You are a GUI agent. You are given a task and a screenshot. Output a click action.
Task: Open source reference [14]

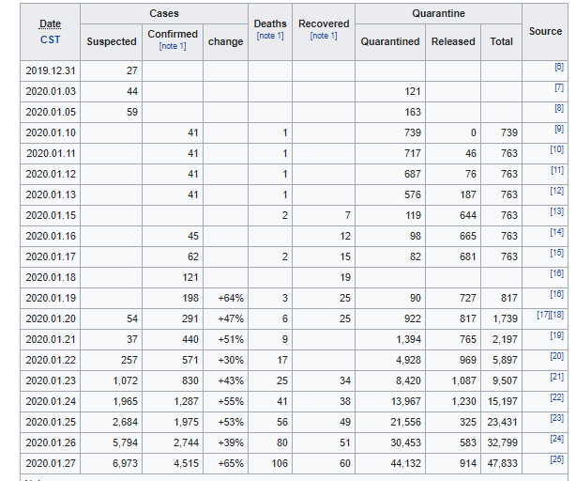(557, 232)
